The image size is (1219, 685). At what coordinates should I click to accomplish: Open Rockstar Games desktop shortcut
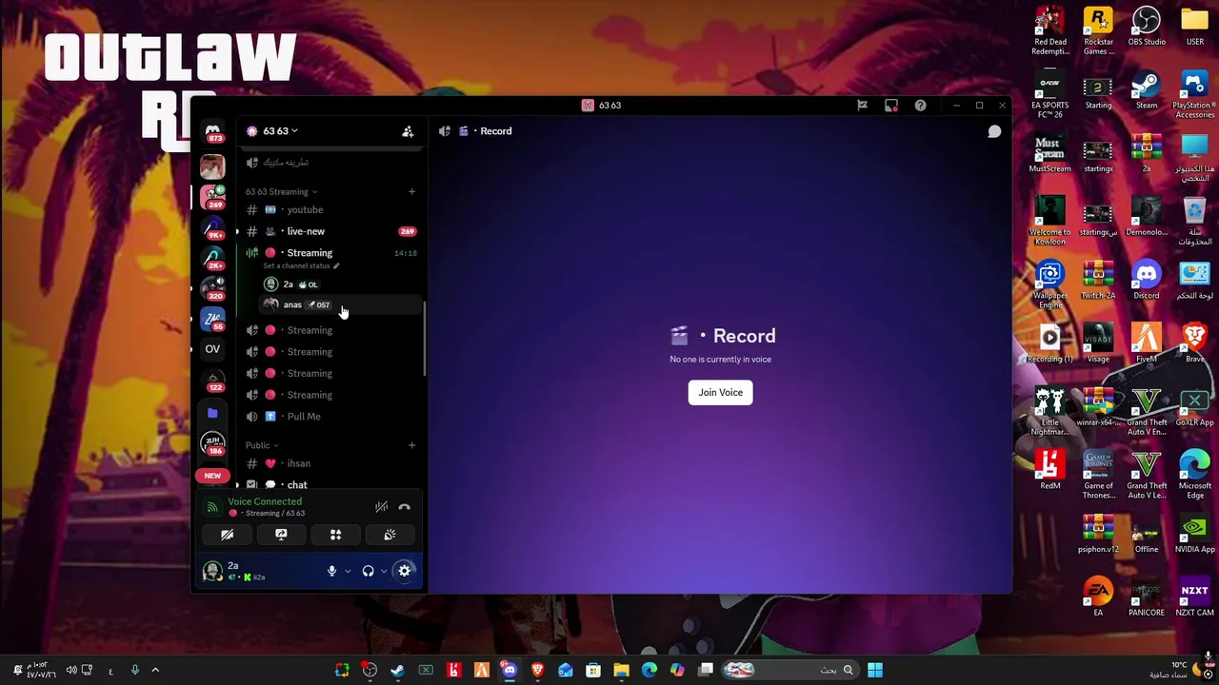(x=1098, y=32)
